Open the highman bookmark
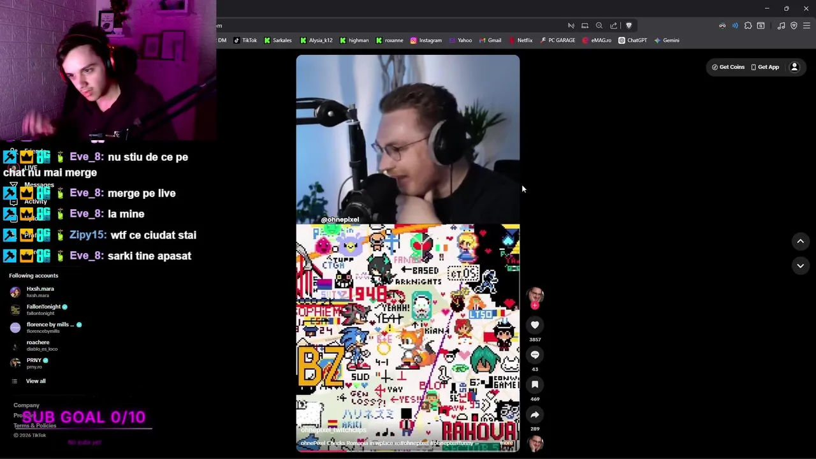This screenshot has width=816, height=459. coord(354,40)
